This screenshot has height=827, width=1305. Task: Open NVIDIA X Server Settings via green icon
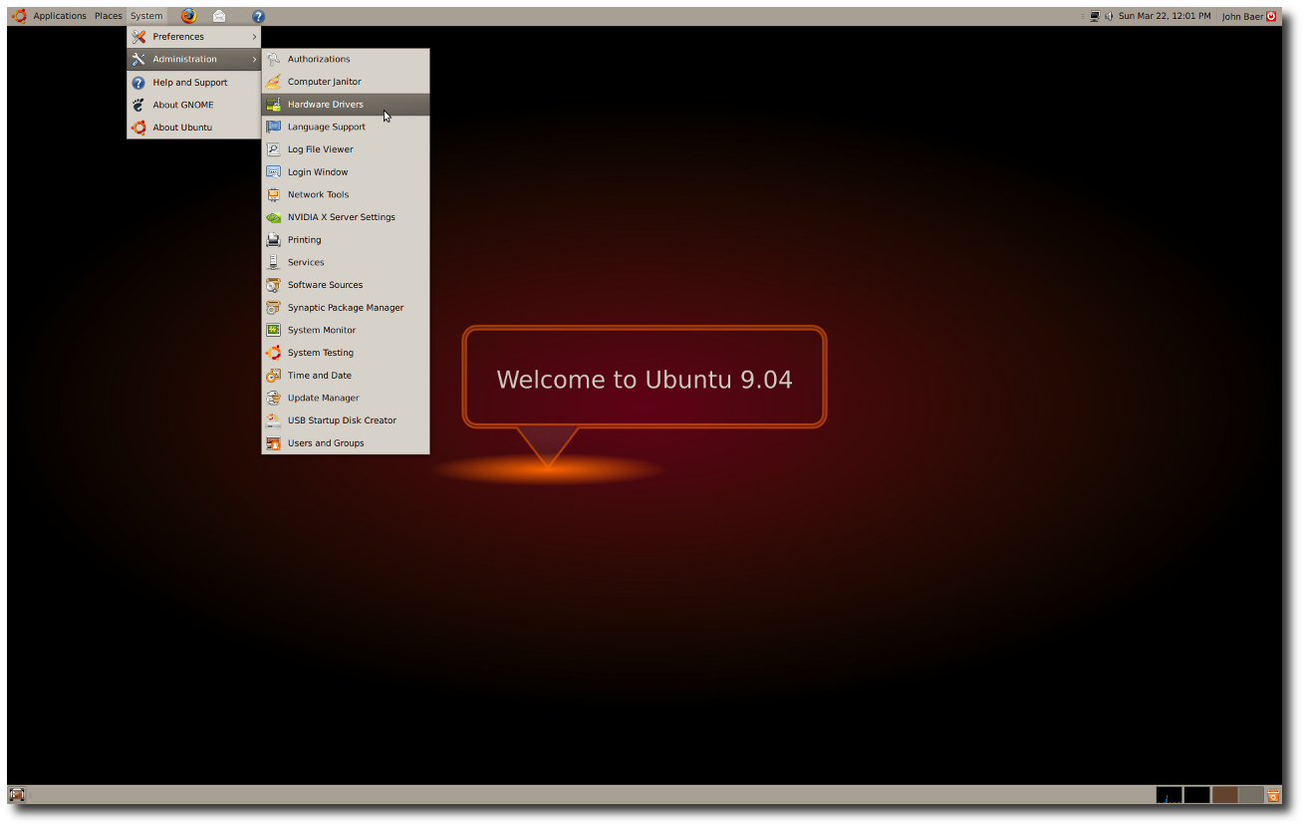tap(273, 217)
